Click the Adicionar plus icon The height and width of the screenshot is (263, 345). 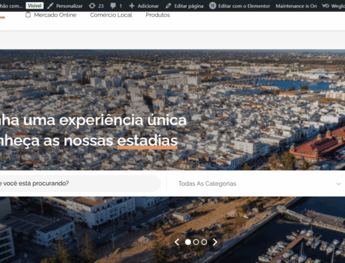[132, 6]
